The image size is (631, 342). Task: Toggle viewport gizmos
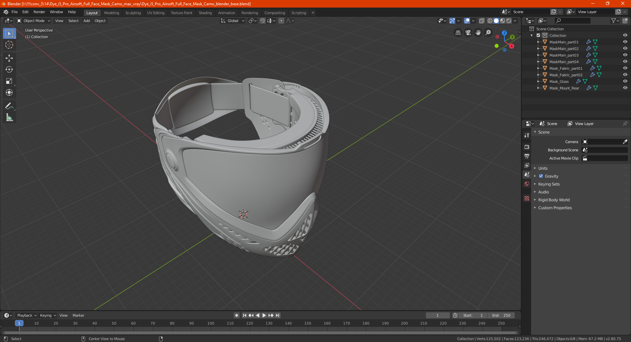452,21
